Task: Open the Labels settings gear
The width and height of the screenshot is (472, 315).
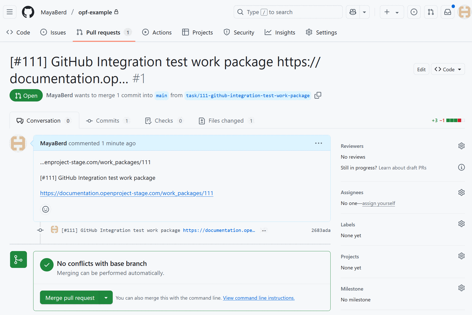Action: tap(461, 224)
